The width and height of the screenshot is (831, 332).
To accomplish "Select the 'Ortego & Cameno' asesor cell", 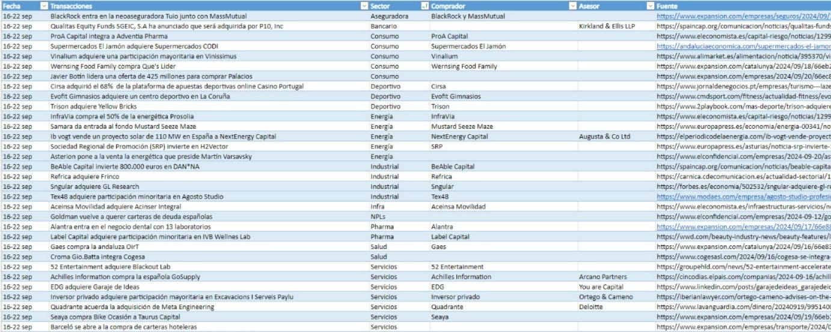I will (x=617, y=297).
